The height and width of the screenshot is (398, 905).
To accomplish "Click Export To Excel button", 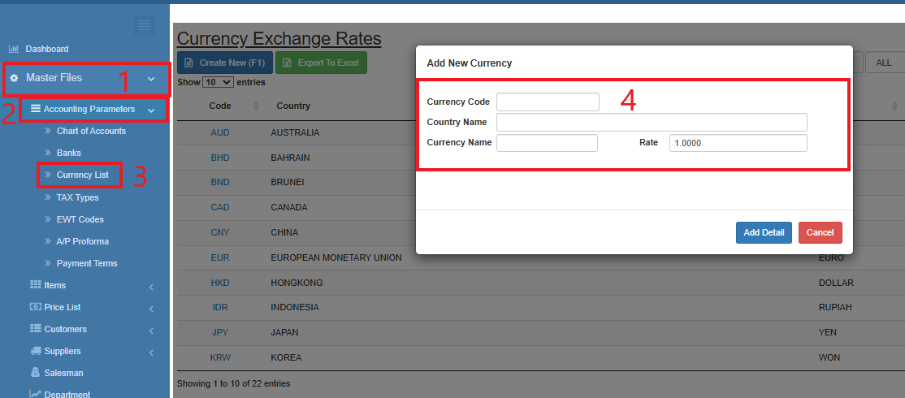I will coord(321,63).
